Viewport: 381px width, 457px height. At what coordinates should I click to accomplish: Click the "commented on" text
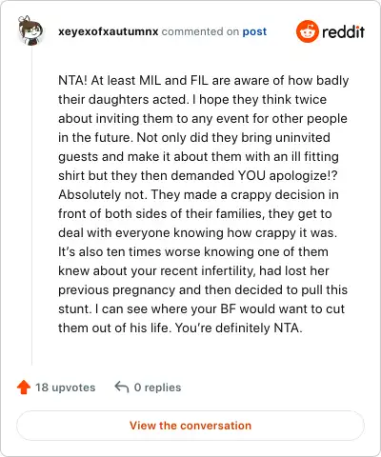click(200, 31)
